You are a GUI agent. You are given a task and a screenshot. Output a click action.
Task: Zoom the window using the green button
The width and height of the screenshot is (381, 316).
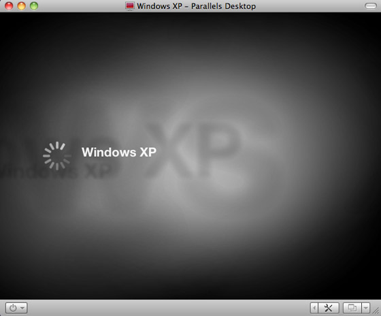point(34,6)
